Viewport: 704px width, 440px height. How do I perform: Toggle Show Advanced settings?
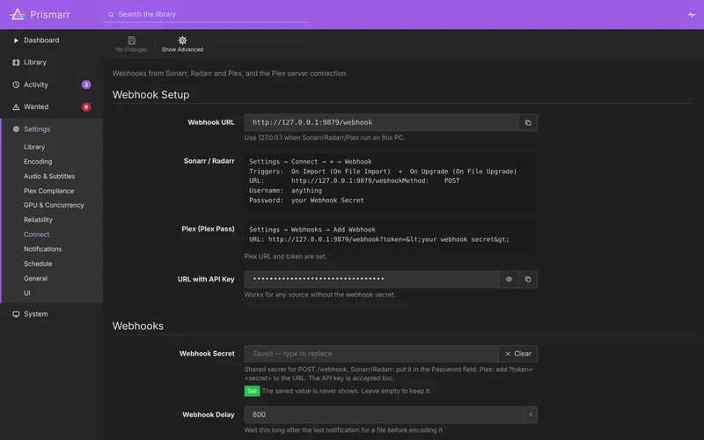182,44
